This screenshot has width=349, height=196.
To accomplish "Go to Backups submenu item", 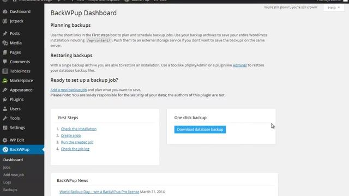I will [10, 190].
